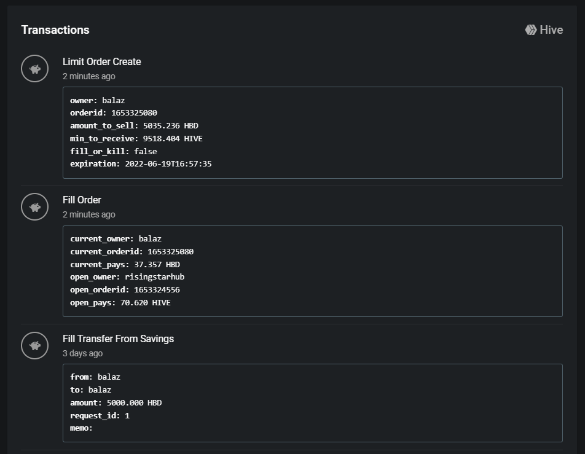Click the Transactions heading

pyautogui.click(x=55, y=30)
